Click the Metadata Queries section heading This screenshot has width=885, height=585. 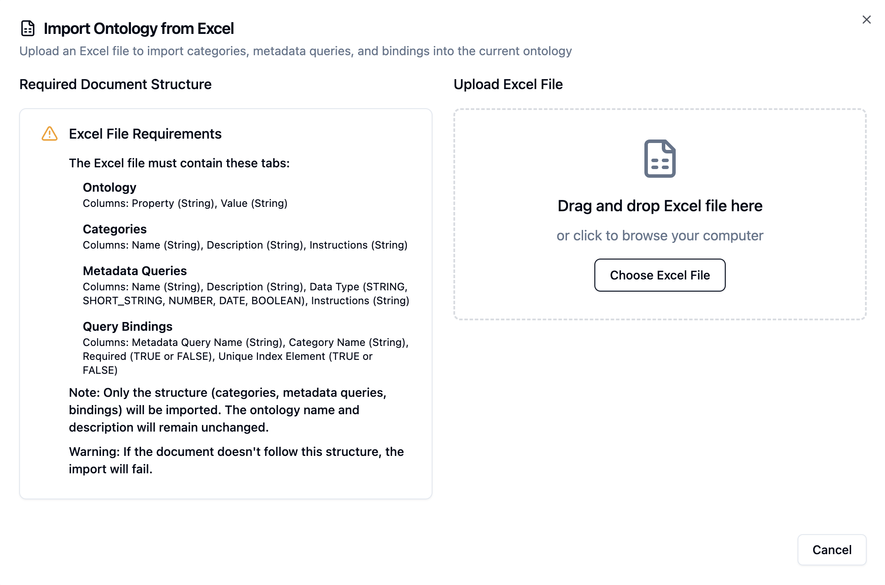(135, 271)
